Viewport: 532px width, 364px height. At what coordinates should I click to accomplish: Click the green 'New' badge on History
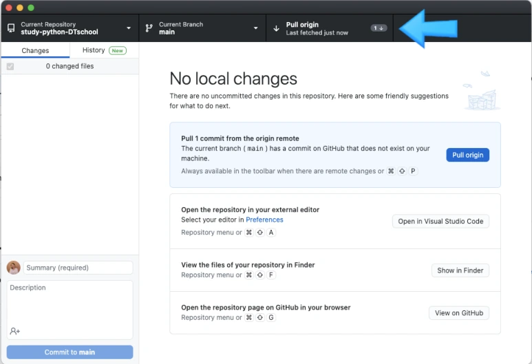coord(118,50)
